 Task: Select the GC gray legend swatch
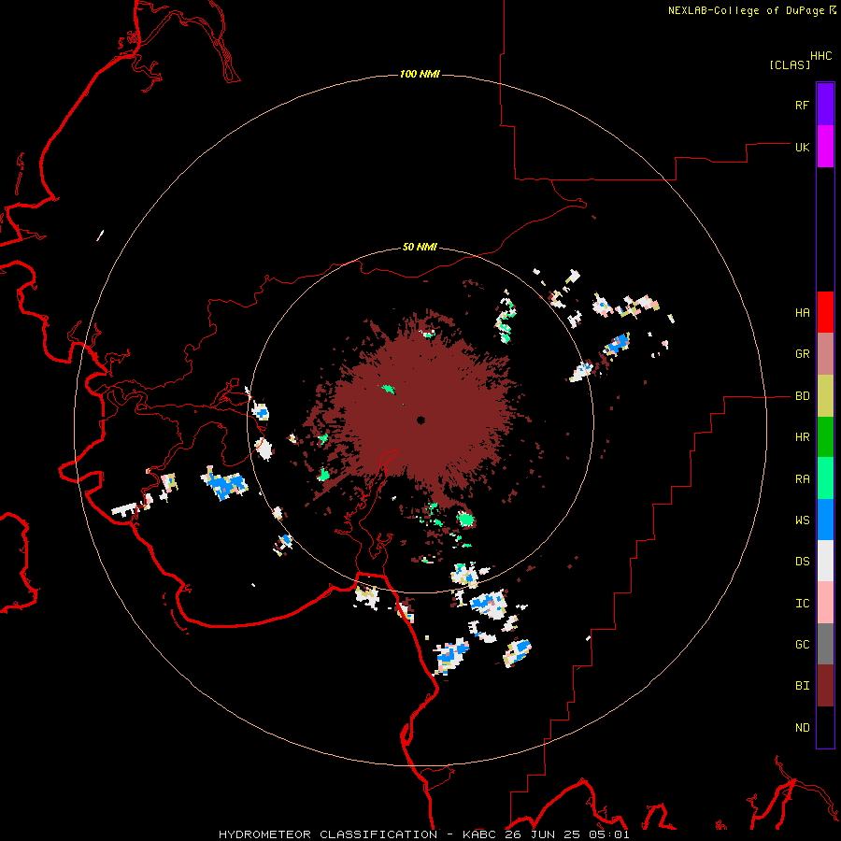point(825,644)
